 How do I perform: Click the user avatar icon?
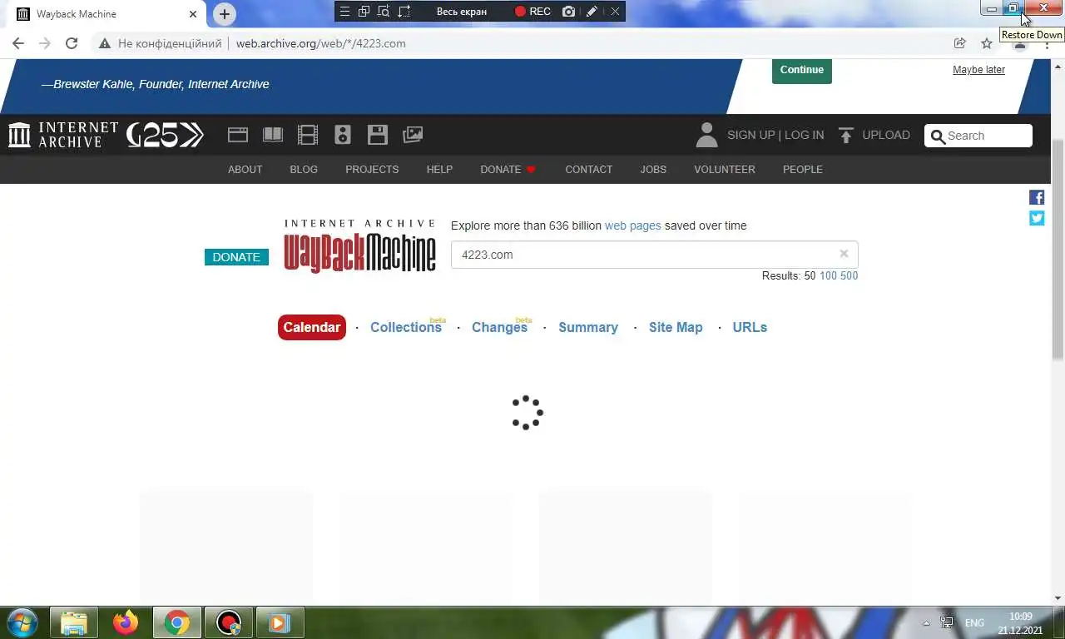[x=706, y=135]
